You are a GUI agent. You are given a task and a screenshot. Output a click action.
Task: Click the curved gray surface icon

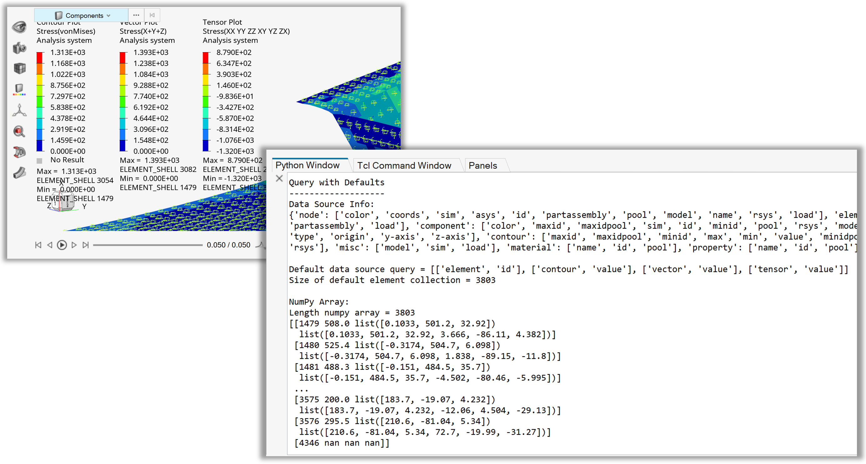[19, 173]
